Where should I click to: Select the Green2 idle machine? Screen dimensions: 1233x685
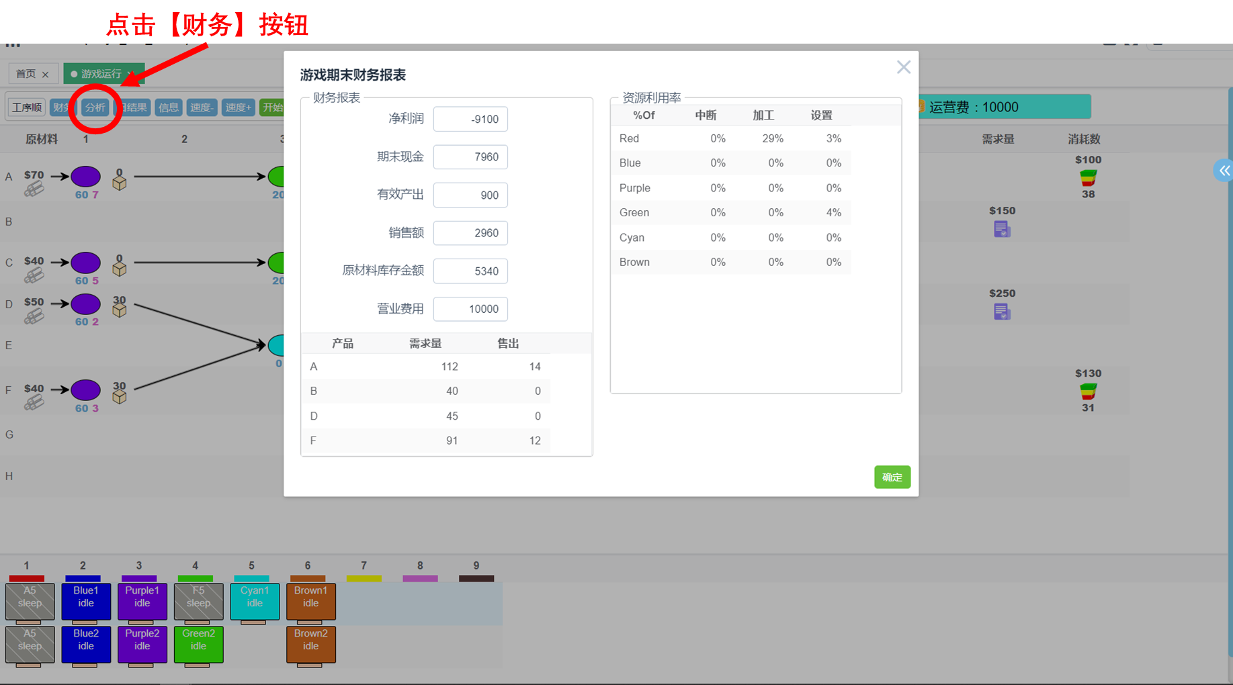click(199, 644)
